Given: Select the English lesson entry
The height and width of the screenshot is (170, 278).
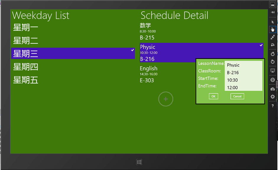Looking at the screenshot, I should 168,74.
